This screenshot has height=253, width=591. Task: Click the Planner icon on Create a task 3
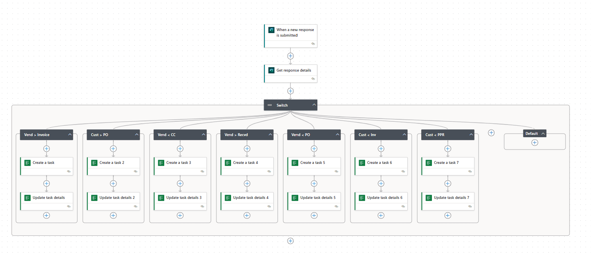tap(161, 163)
